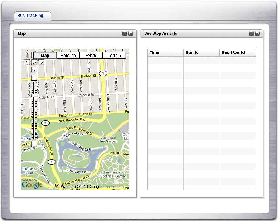Switch map view to Hybrid
The image size is (278, 221).
click(91, 55)
